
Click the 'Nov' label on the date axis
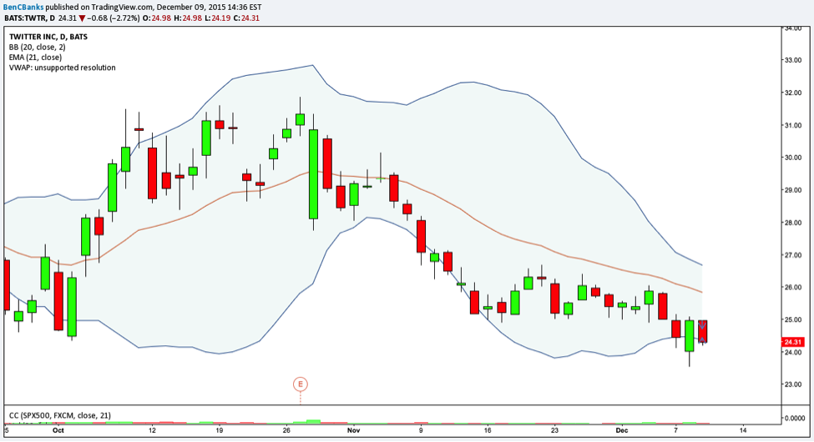(x=353, y=430)
